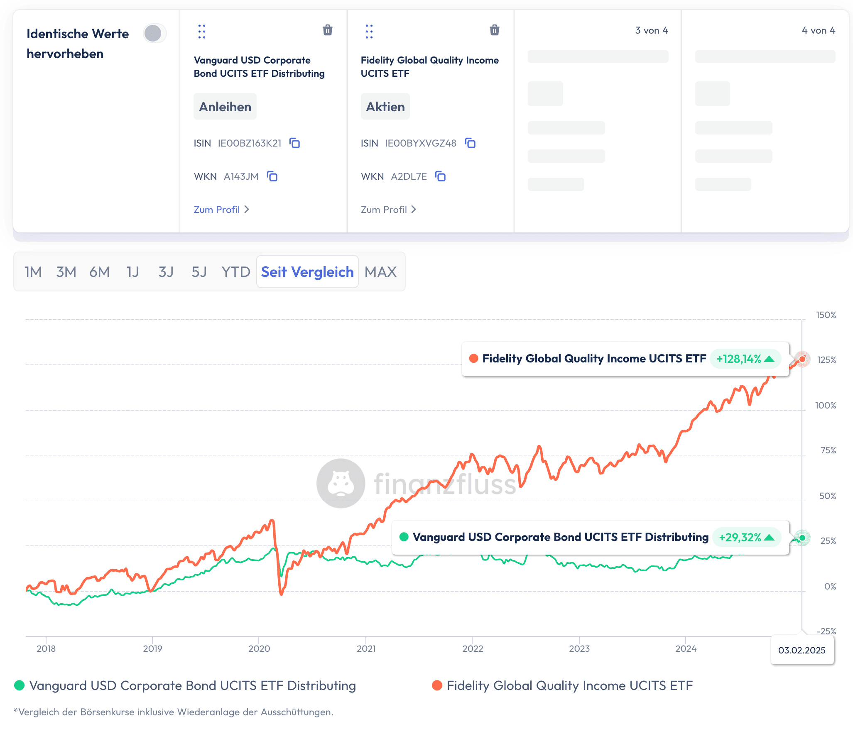The width and height of the screenshot is (853, 729).
Task: Open Vanguard Zum Profil link
Action: point(221,210)
